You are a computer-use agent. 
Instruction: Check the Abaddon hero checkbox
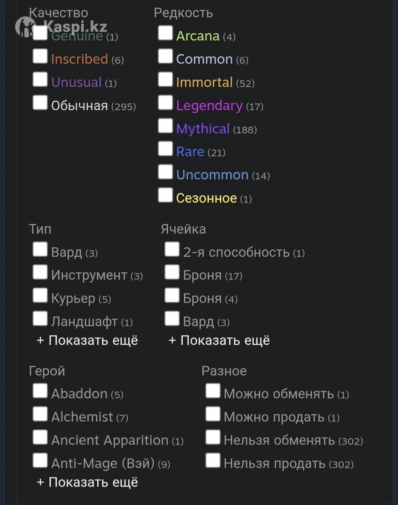coord(40,391)
